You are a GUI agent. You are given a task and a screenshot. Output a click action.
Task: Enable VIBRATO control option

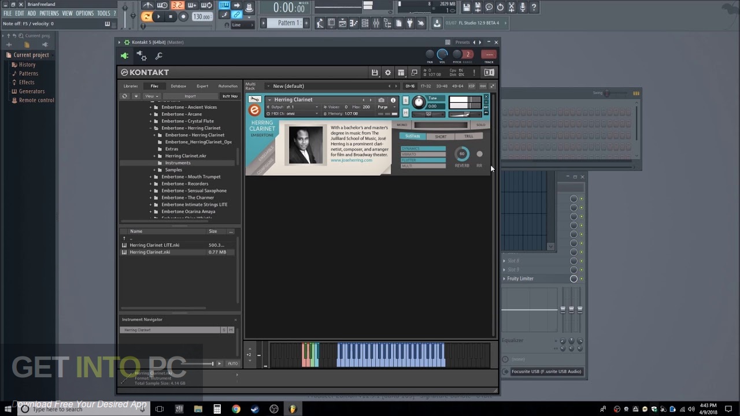[x=423, y=154]
